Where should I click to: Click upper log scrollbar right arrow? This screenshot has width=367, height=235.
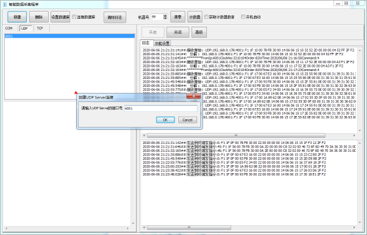click(354, 135)
